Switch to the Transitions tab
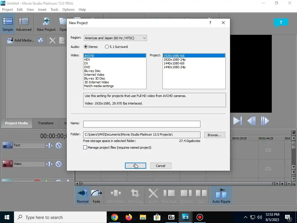 tap(46, 123)
